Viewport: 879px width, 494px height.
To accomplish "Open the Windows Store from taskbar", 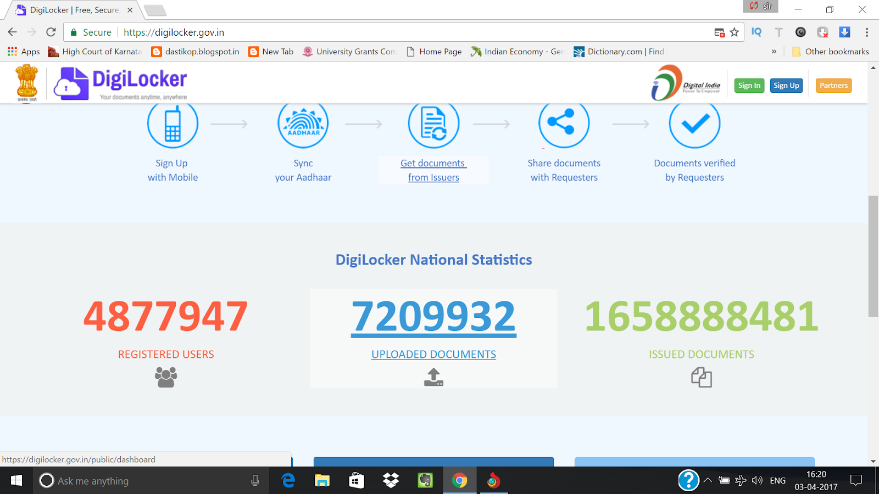I will [357, 481].
